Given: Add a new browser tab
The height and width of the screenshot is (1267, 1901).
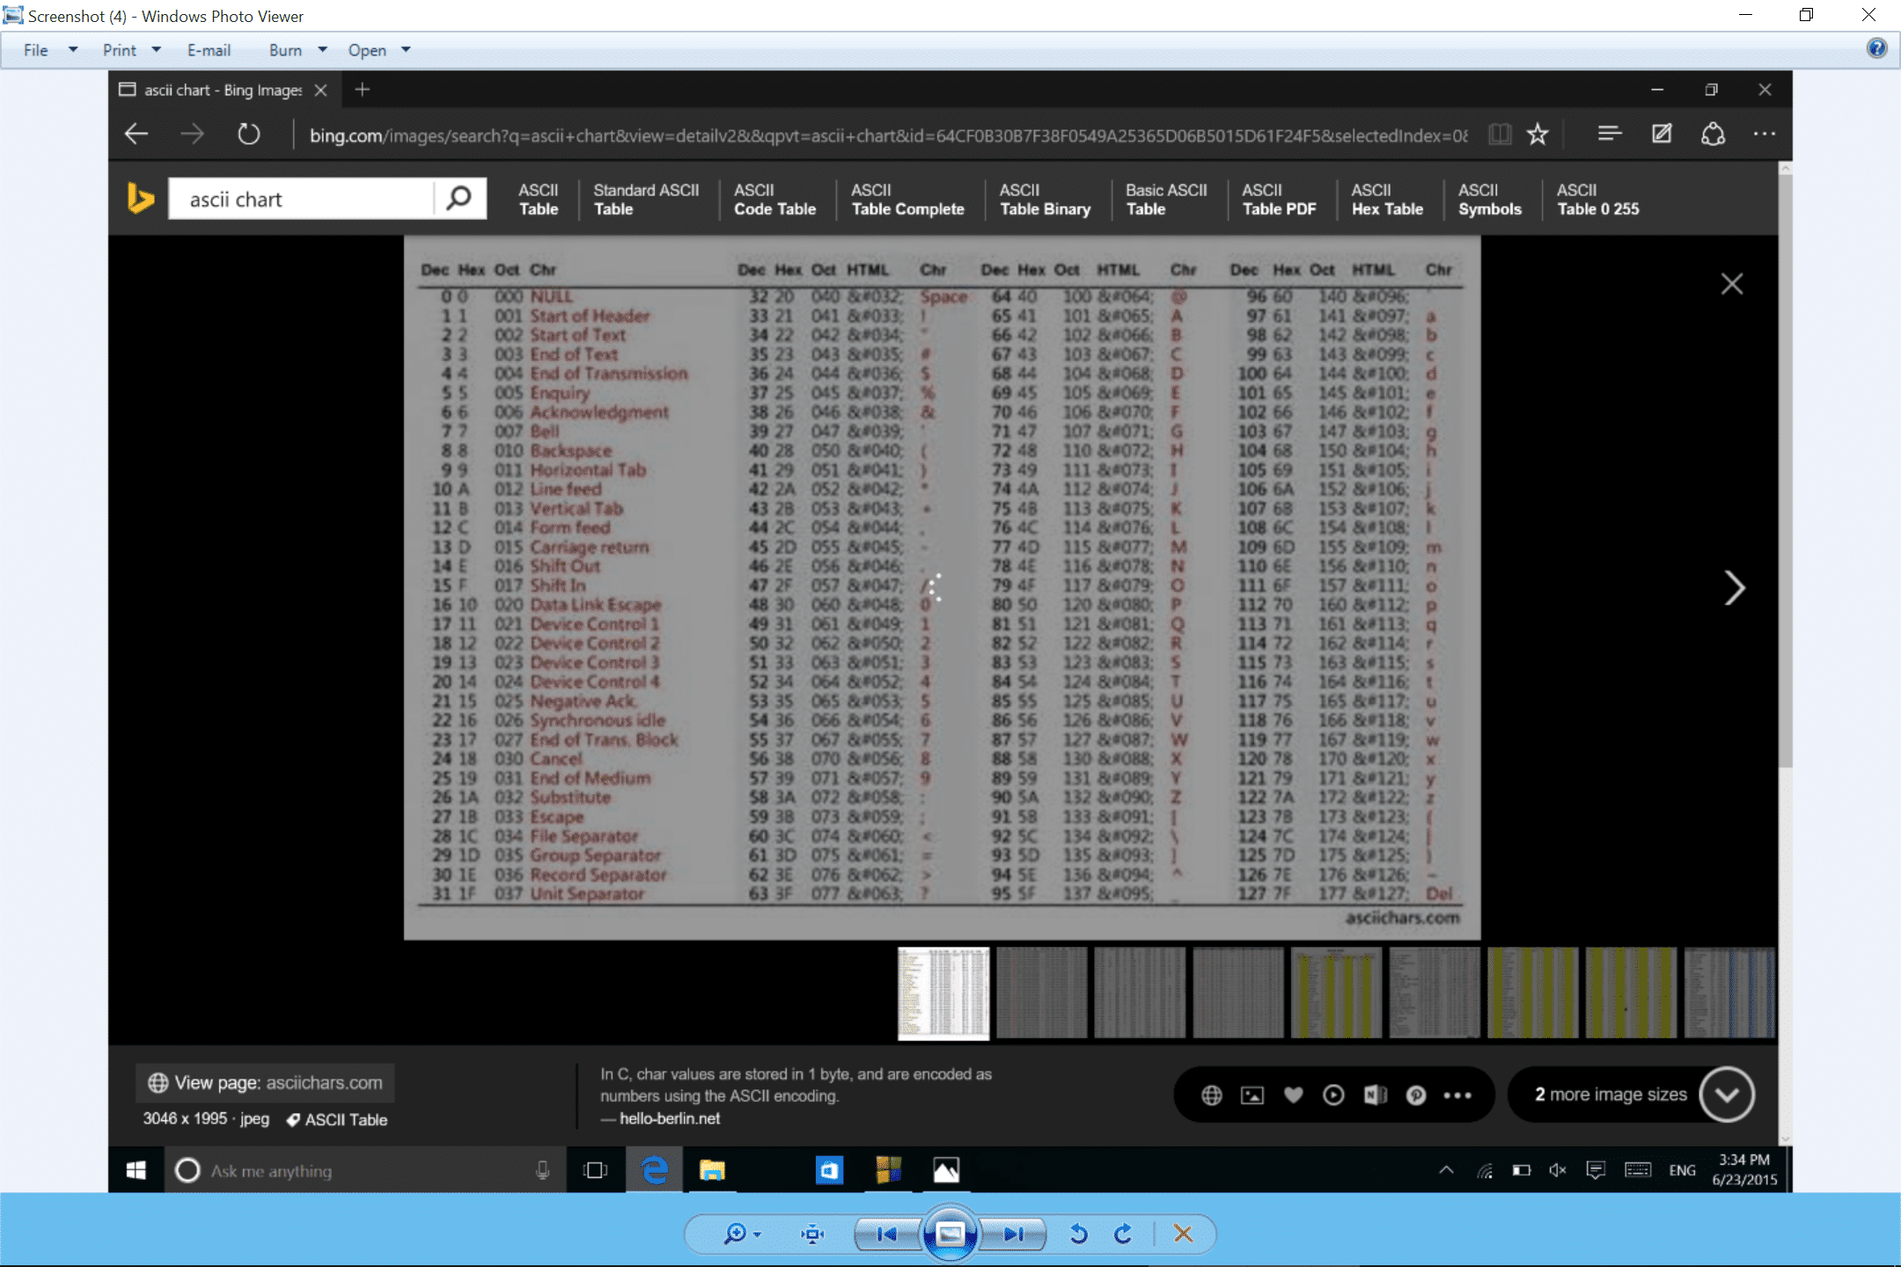Looking at the screenshot, I should tap(362, 89).
